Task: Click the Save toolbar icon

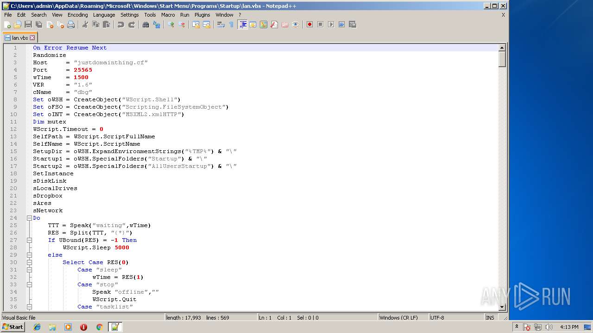Action: pyautogui.click(x=28, y=25)
